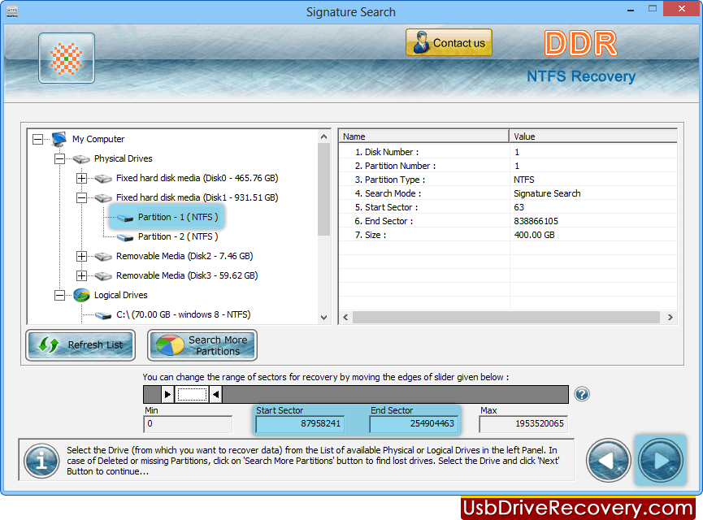Expand Fixed hard disk media Disk0
The width and height of the screenshot is (703, 520).
coord(81,179)
